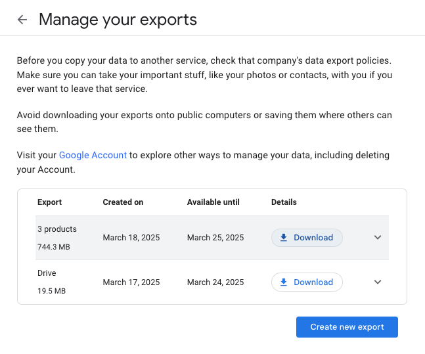425x354 pixels.
Task: Click the March 17, 2025 creation date
Action: tap(131, 282)
